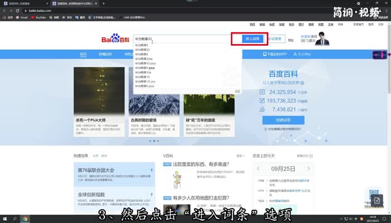Open article 法院里卖的东西，有多离谱

[x=201, y=165]
